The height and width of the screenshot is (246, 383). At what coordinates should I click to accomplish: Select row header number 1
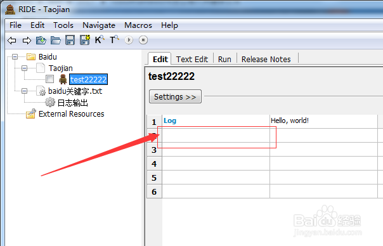coord(154,121)
